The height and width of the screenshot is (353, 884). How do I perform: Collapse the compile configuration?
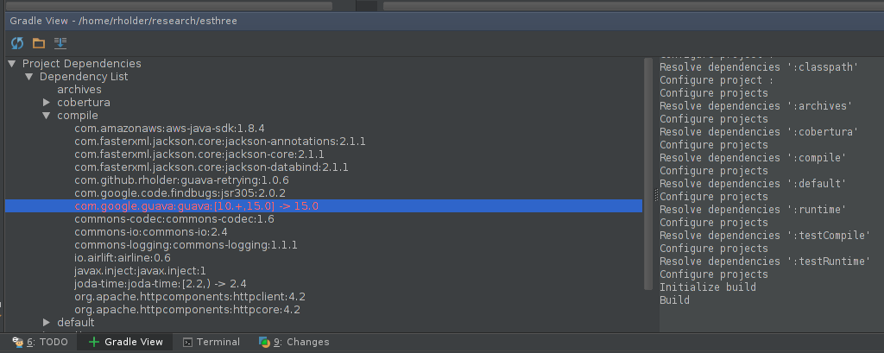(47, 116)
